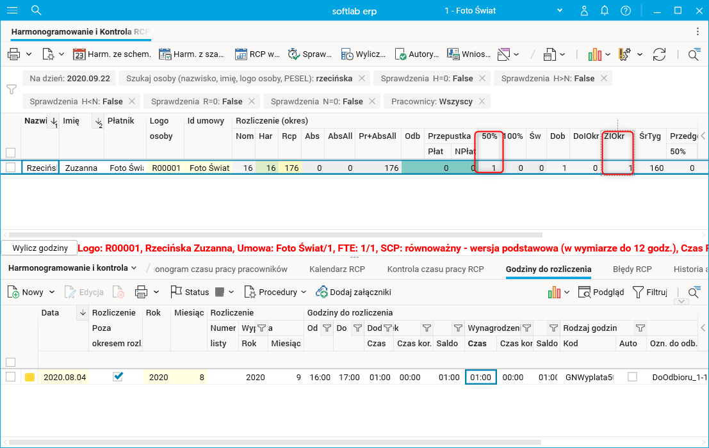Click the Procedury button

[270, 292]
